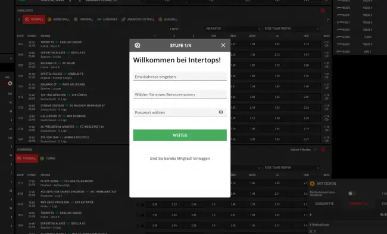
Task: Select the Einzelwette tab in Wettschein
Action: pyautogui.click(x=324, y=204)
